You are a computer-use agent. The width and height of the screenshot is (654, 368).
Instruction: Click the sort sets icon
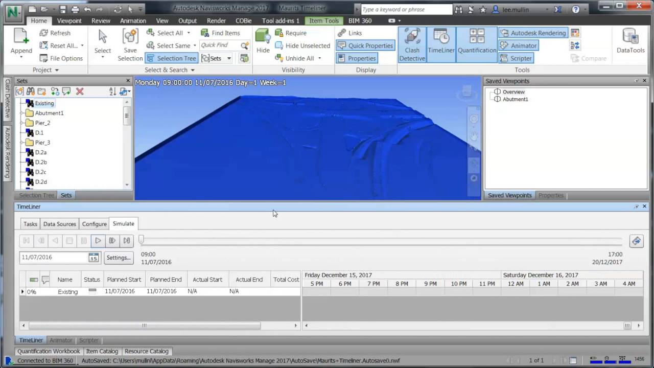(112, 91)
